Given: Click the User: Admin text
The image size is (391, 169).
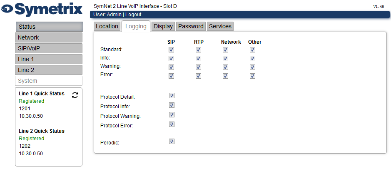Looking at the screenshot, I should coord(107,15).
